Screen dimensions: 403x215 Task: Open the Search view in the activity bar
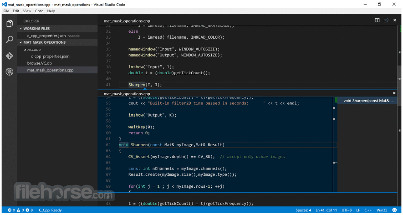(10, 40)
